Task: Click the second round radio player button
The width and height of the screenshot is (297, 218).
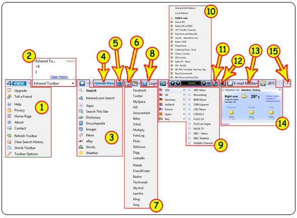Action: 178,83
